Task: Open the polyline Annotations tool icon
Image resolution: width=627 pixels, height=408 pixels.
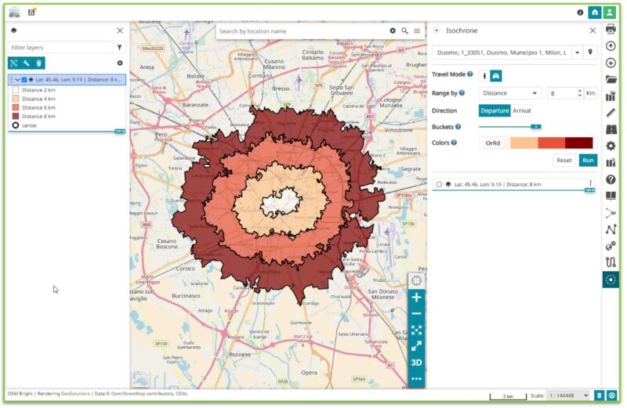Action: 611,229
